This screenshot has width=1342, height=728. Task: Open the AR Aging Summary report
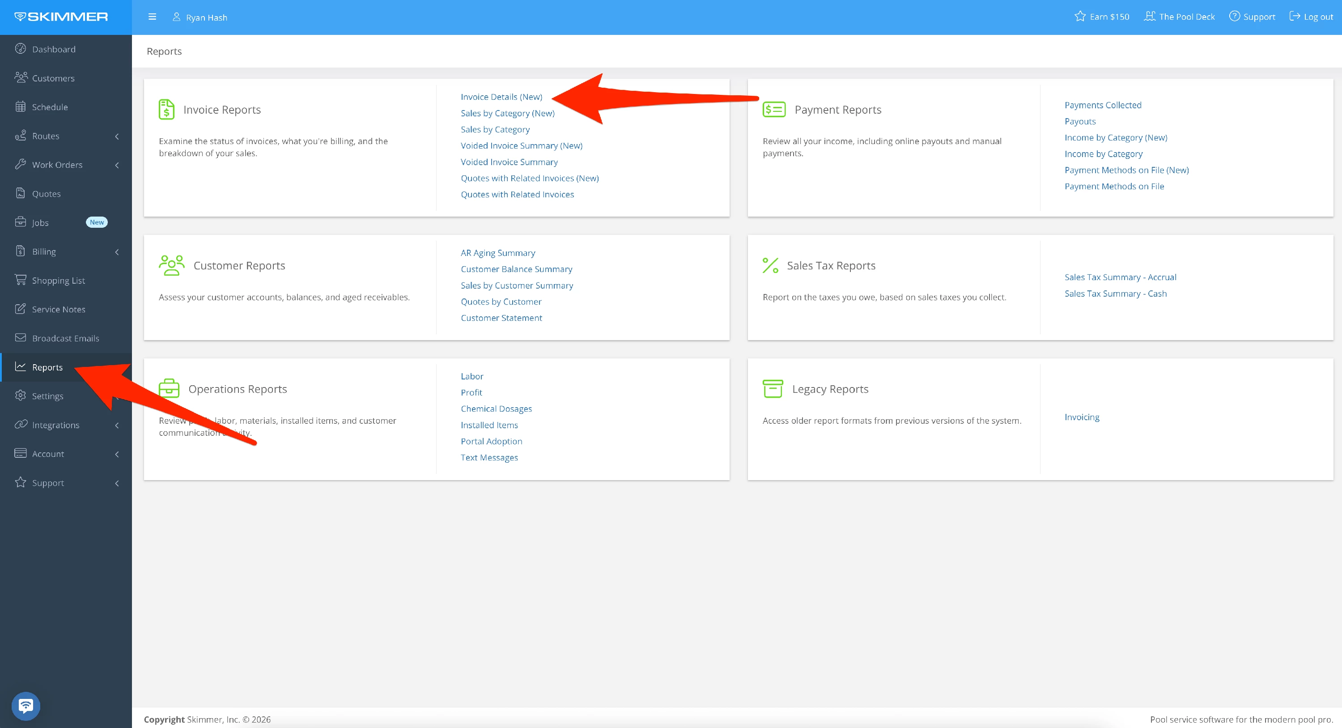pos(497,253)
